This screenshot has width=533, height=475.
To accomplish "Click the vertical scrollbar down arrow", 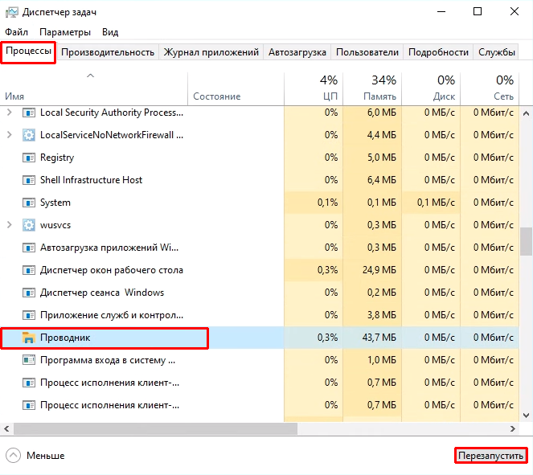I will coord(527,416).
